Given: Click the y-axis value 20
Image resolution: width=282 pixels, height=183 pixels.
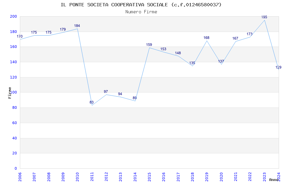Looking at the screenshot, I should (15, 153).
